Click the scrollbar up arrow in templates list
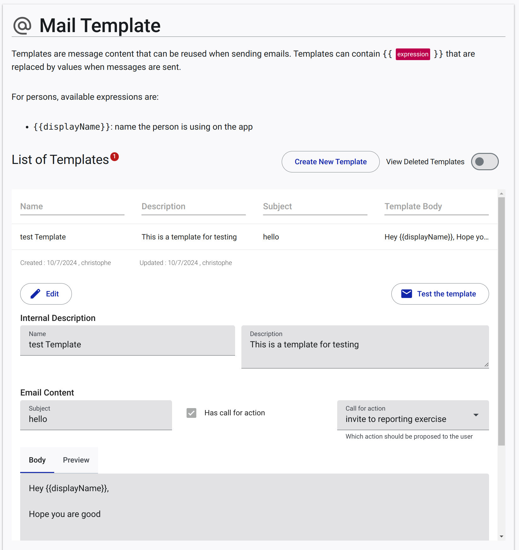The height and width of the screenshot is (550, 519). [501, 194]
